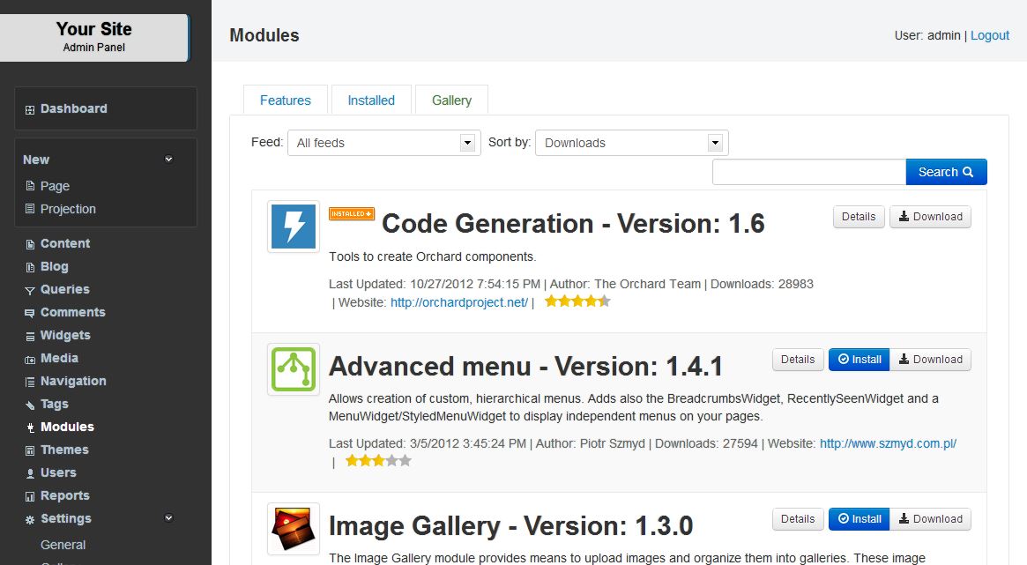Open Comments from the sidebar icon

(30, 312)
